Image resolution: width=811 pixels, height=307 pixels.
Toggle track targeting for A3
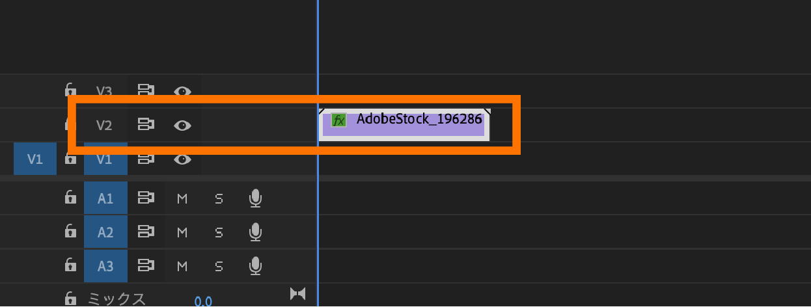(105, 265)
